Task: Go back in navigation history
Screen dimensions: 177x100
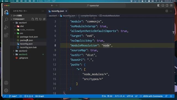Action: click(x=52, y=6)
